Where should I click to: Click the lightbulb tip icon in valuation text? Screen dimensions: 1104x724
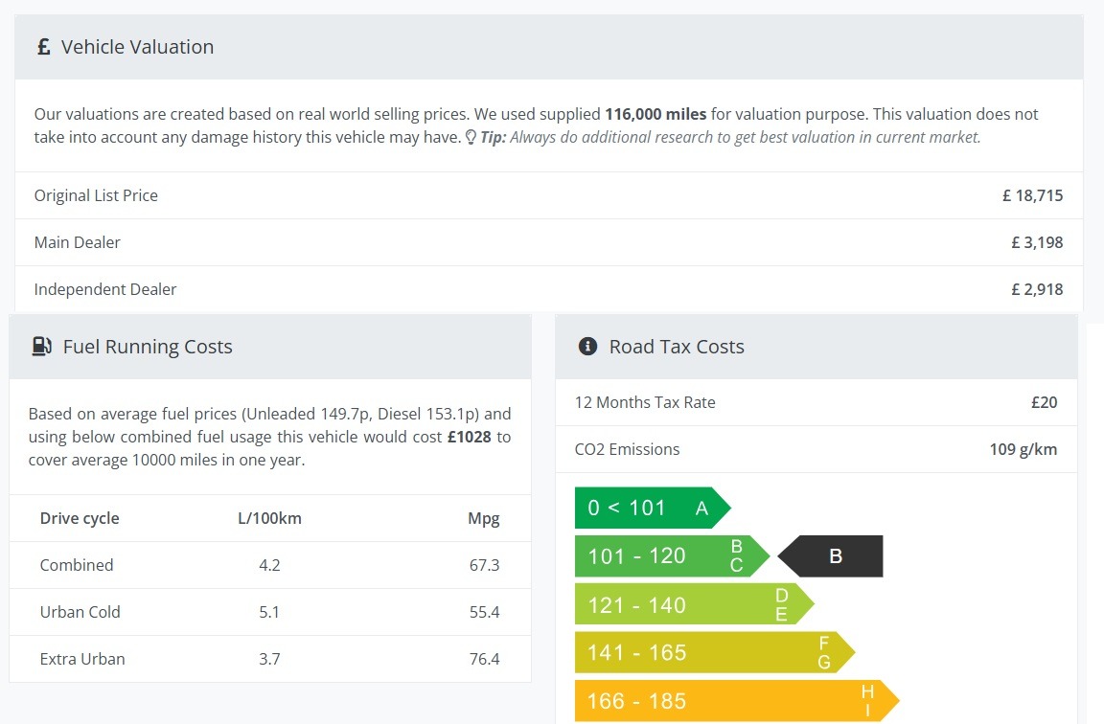coord(471,137)
